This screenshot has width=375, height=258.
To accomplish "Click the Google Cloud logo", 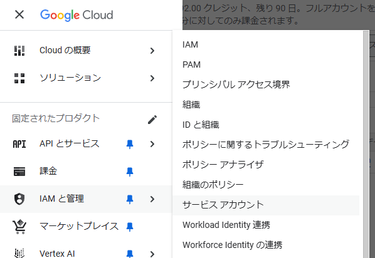I will (77, 15).
